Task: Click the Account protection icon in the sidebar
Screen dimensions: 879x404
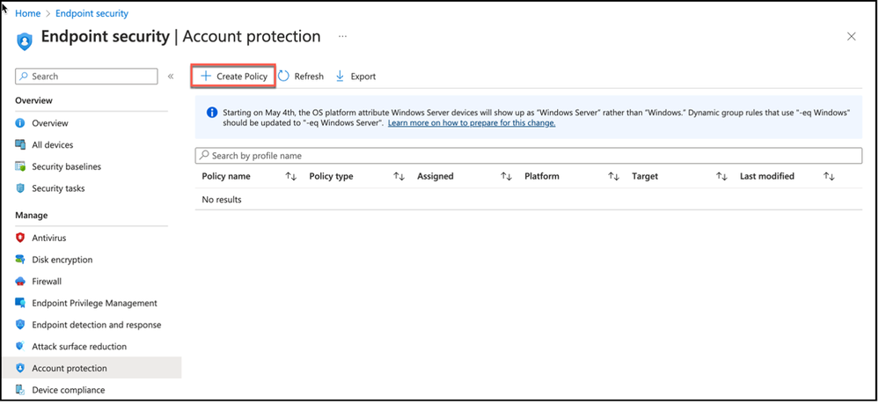Action: click(20, 368)
